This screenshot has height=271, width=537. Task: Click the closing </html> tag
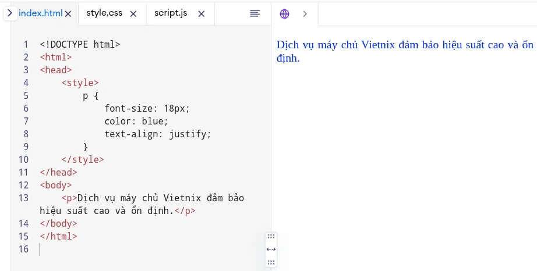click(x=59, y=237)
